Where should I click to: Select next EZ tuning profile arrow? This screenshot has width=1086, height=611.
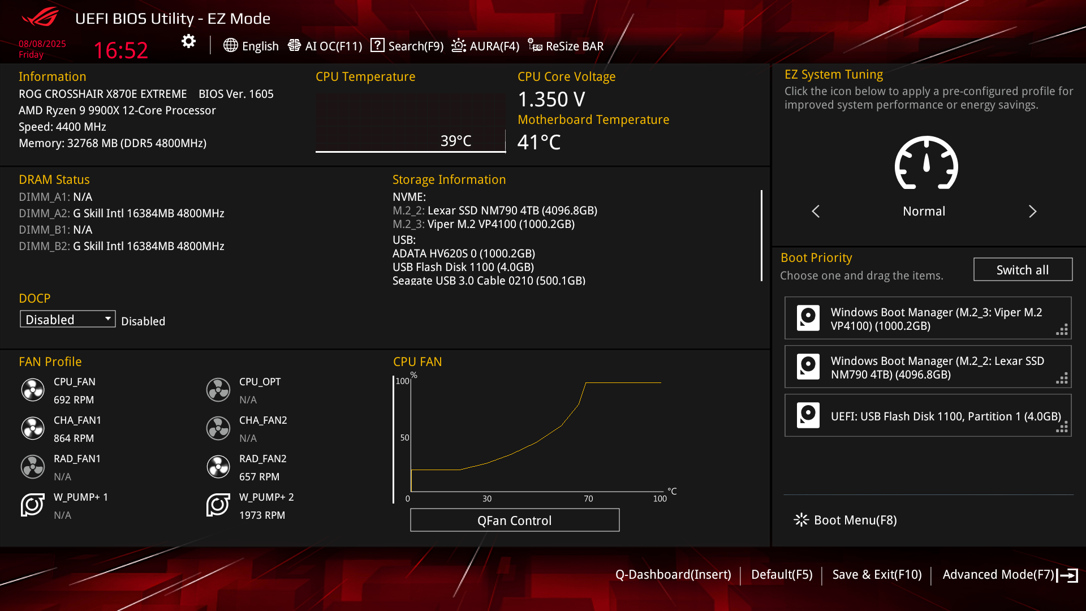tap(1033, 211)
